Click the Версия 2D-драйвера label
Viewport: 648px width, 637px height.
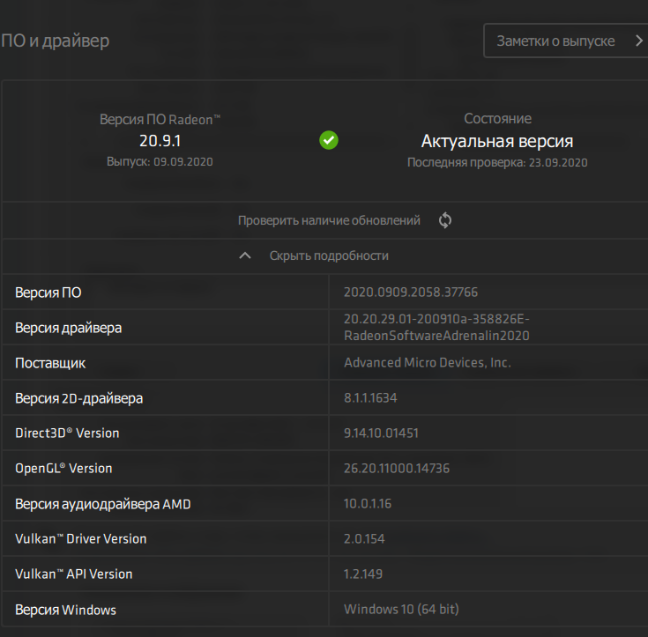(79, 398)
